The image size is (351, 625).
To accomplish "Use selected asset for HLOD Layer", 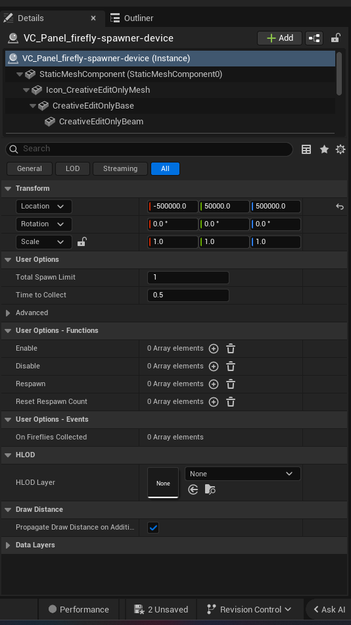I will (193, 489).
